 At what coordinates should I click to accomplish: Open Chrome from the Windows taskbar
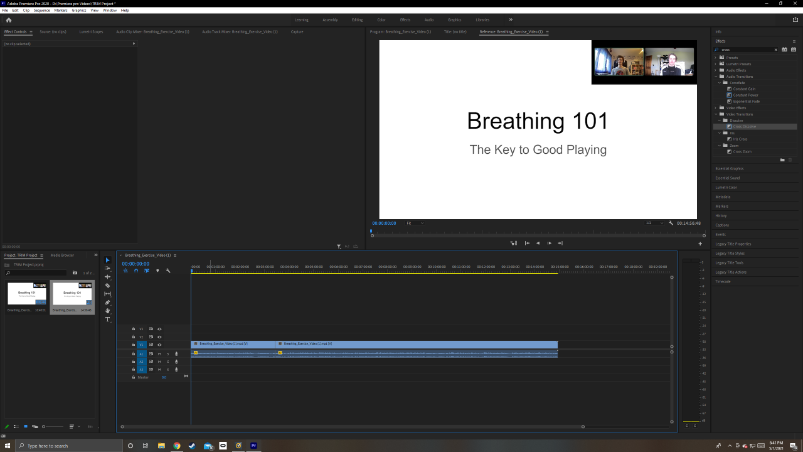[177, 446]
